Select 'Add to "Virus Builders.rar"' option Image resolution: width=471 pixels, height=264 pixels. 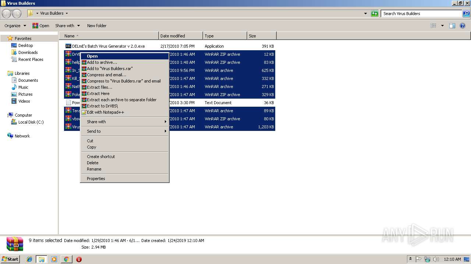[x=125, y=69]
